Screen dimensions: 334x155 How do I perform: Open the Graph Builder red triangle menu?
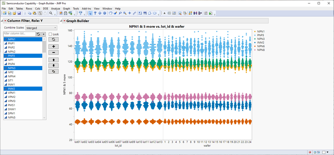point(64,21)
